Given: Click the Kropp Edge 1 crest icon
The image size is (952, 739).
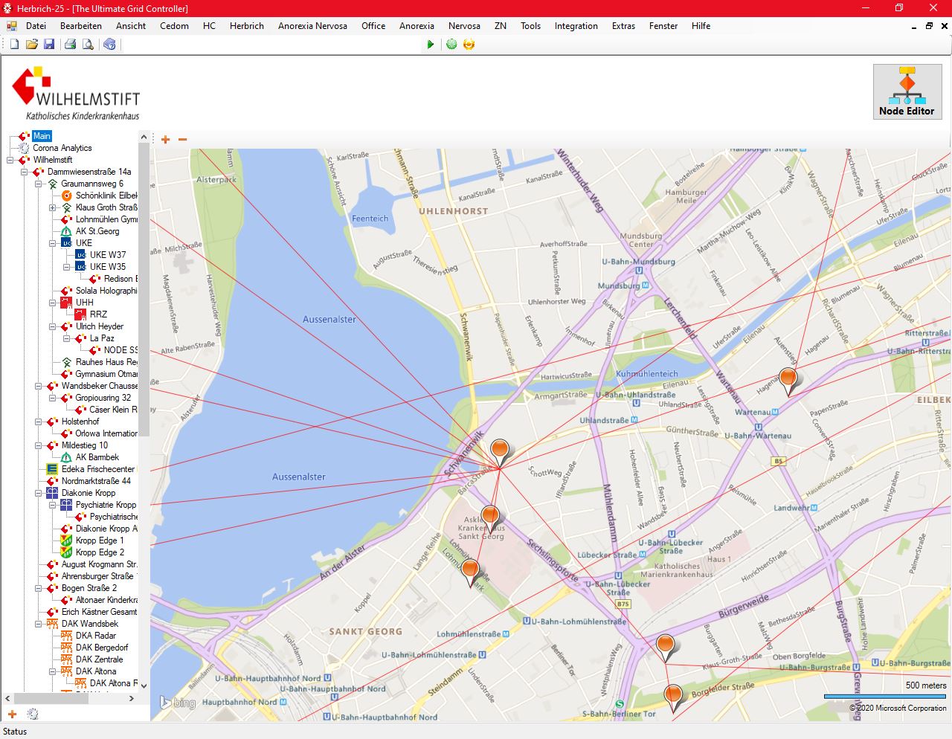Looking at the screenshot, I should [66, 540].
